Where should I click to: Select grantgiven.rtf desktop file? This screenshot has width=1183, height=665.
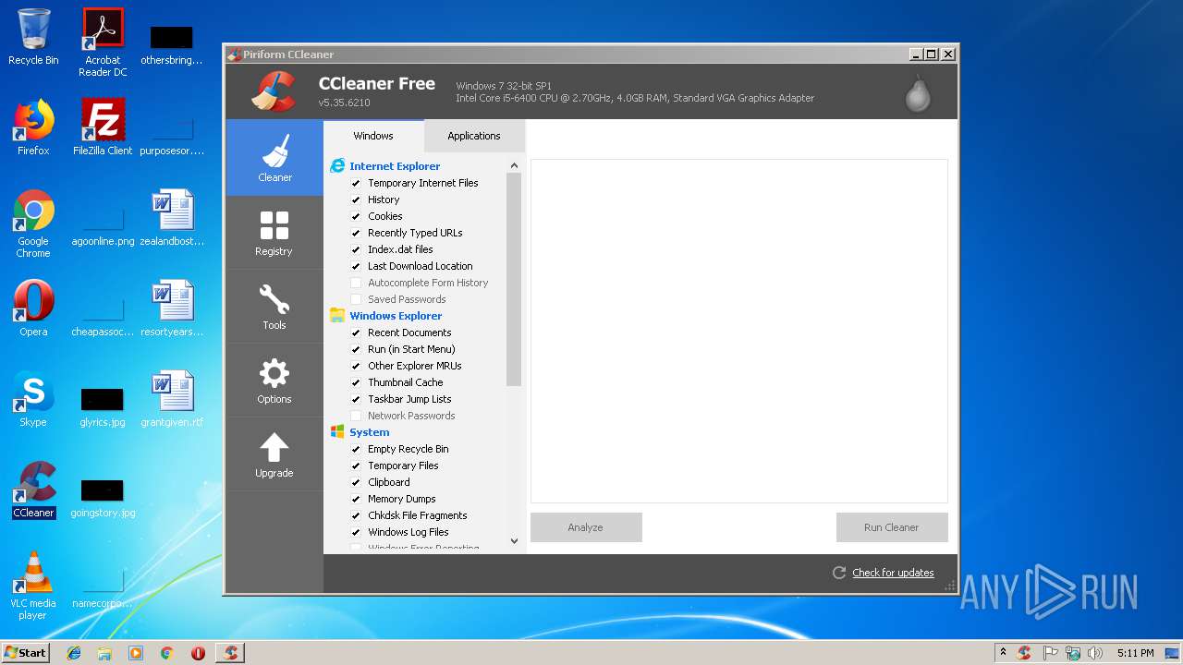coord(172,399)
